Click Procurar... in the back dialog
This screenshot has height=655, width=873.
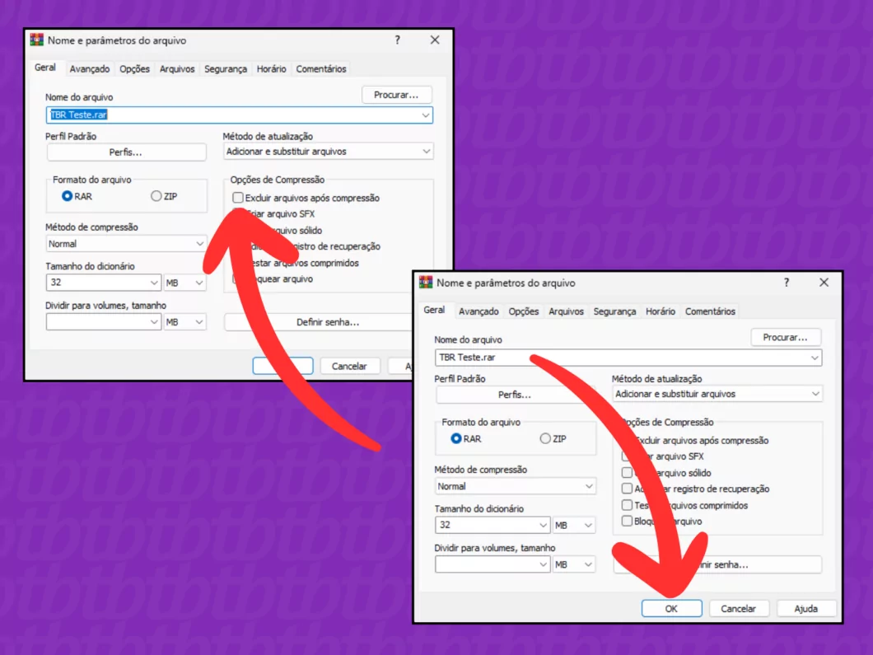pyautogui.click(x=396, y=95)
